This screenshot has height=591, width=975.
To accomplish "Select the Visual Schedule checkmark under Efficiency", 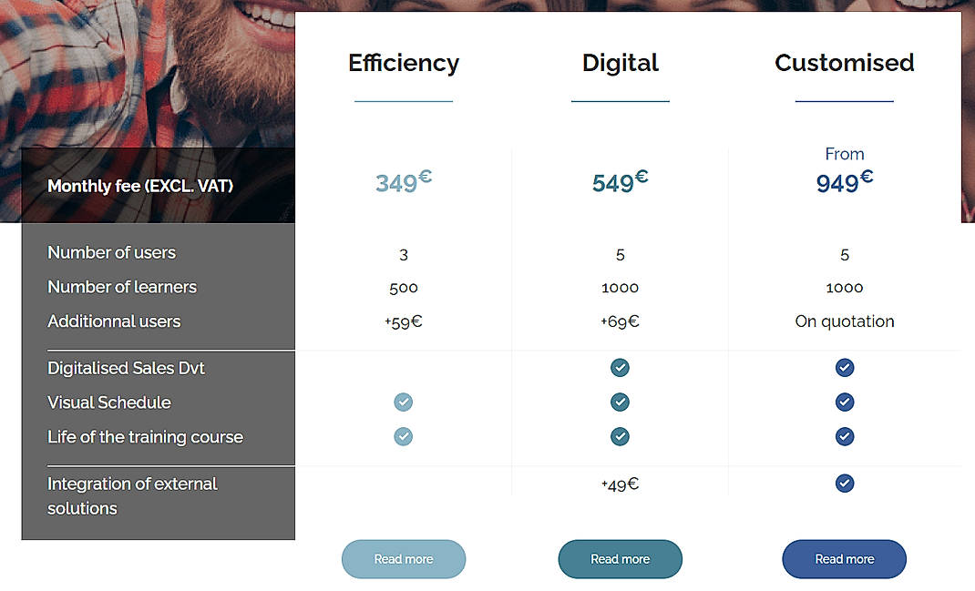I will tap(403, 402).
